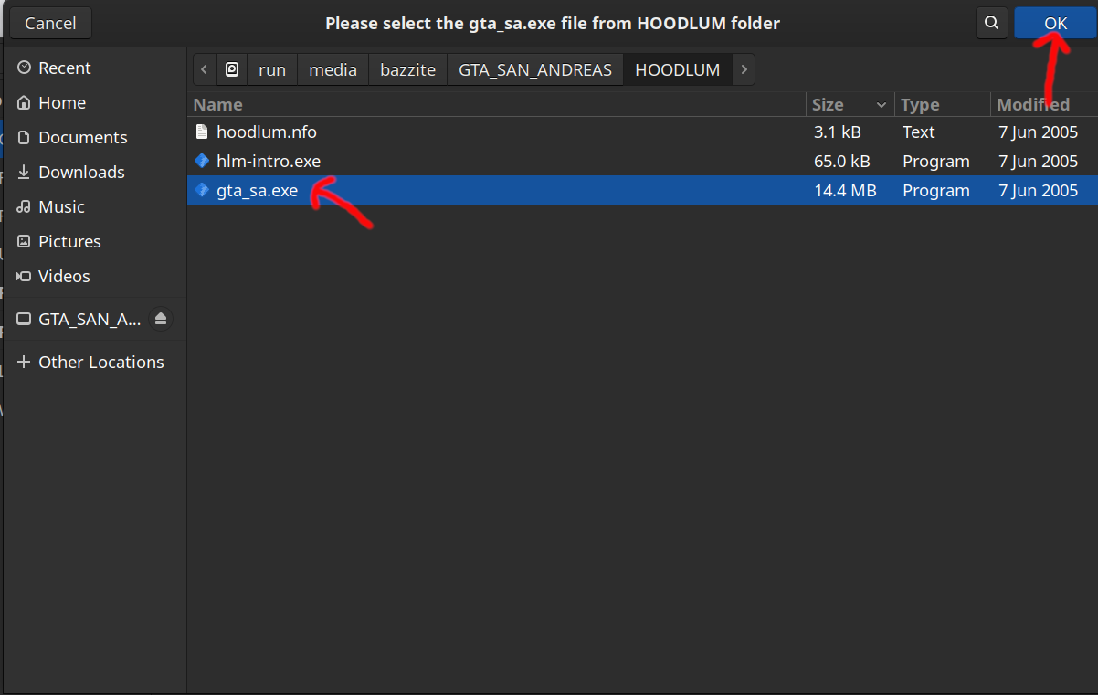Sort files by the Size column
This screenshot has width=1098, height=695.
point(850,104)
